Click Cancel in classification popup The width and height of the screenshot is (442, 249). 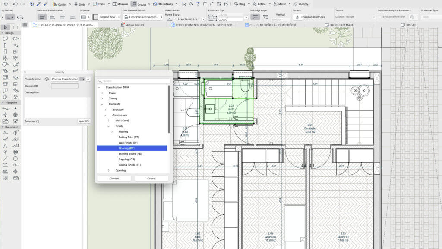[x=152, y=179]
